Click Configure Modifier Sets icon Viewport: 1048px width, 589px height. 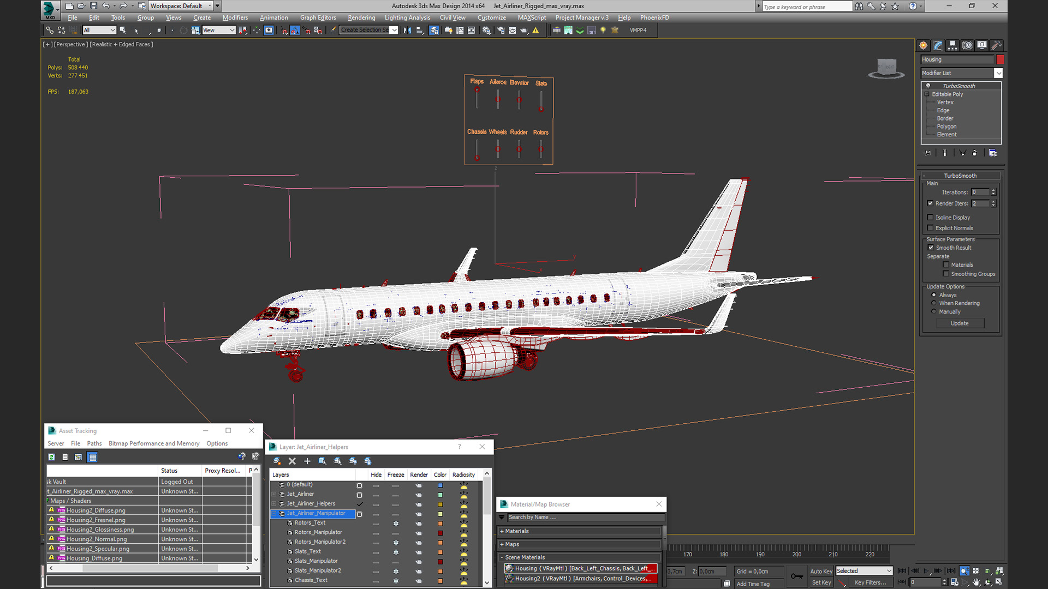tap(993, 153)
